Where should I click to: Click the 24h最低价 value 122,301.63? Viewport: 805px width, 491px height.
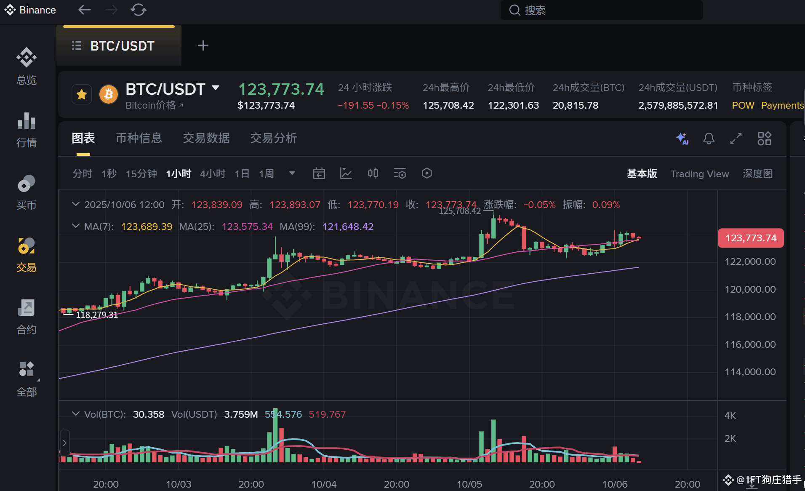pyautogui.click(x=513, y=105)
